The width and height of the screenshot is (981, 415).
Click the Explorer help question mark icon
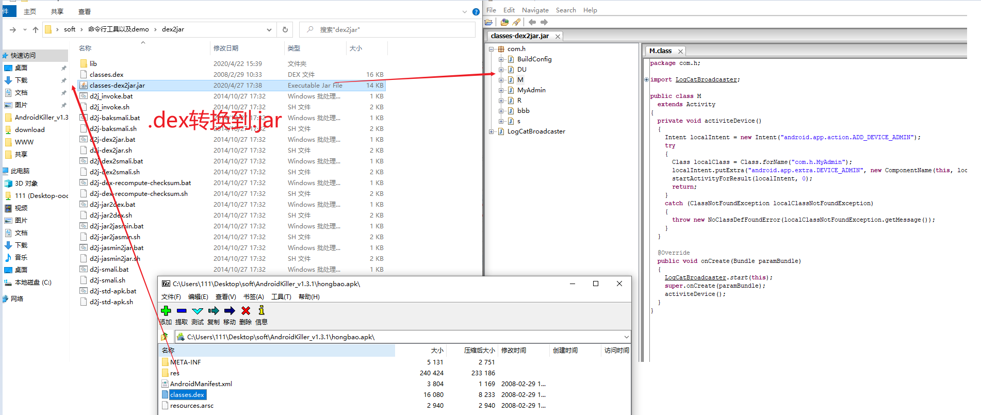(x=476, y=11)
